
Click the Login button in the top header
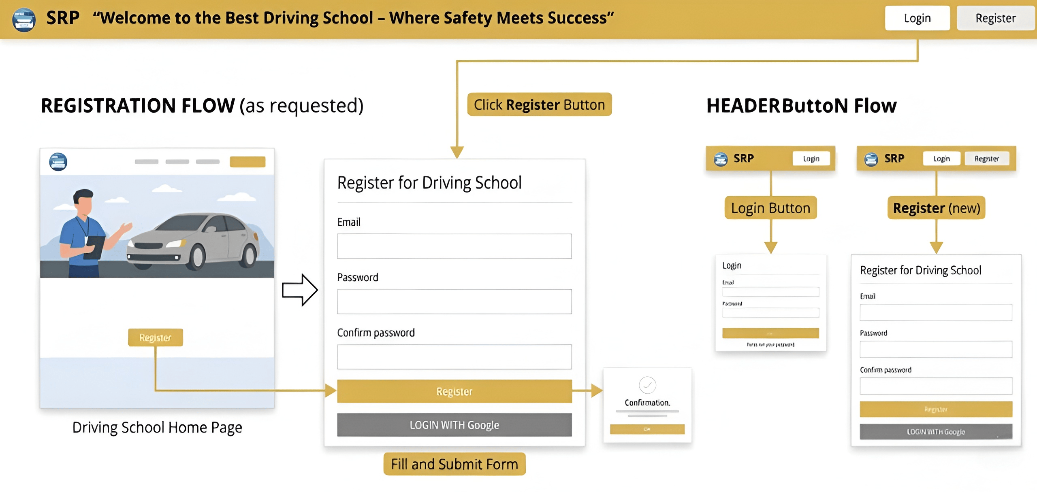click(918, 18)
